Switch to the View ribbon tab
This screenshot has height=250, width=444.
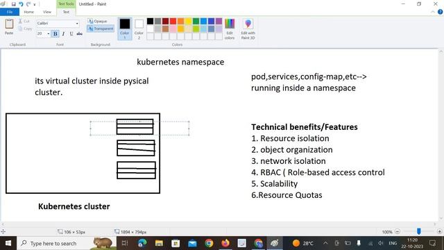click(x=47, y=12)
